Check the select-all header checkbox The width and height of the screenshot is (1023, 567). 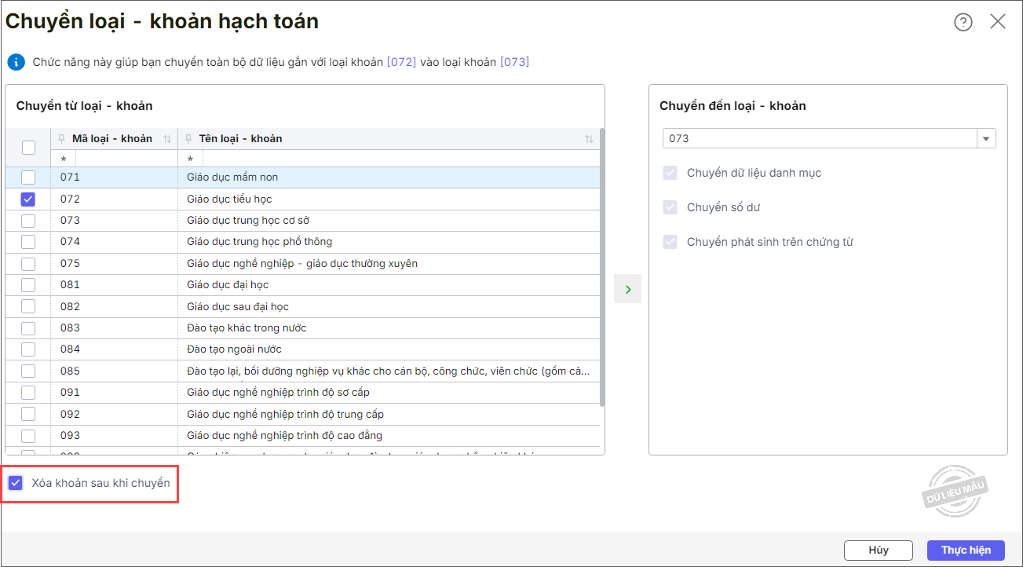pyautogui.click(x=28, y=148)
